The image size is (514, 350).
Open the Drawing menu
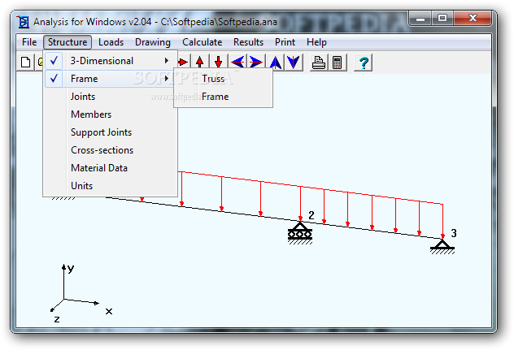tap(153, 42)
